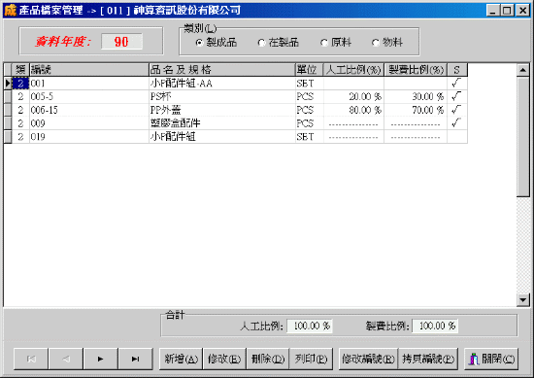Viewport: 534px width, 378px height.
Task: Select the row selector for 019
Action: pyautogui.click(x=8, y=136)
